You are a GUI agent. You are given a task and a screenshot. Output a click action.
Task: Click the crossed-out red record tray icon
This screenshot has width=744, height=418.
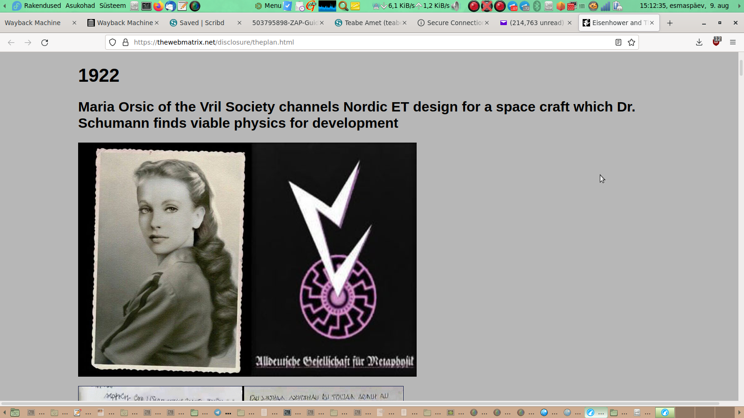click(x=487, y=6)
